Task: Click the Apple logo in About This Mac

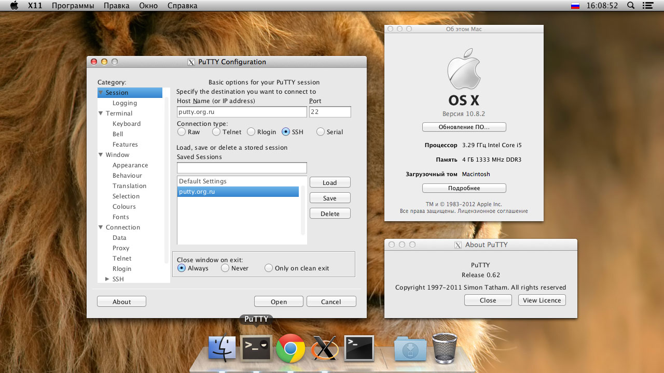Action: (464, 69)
